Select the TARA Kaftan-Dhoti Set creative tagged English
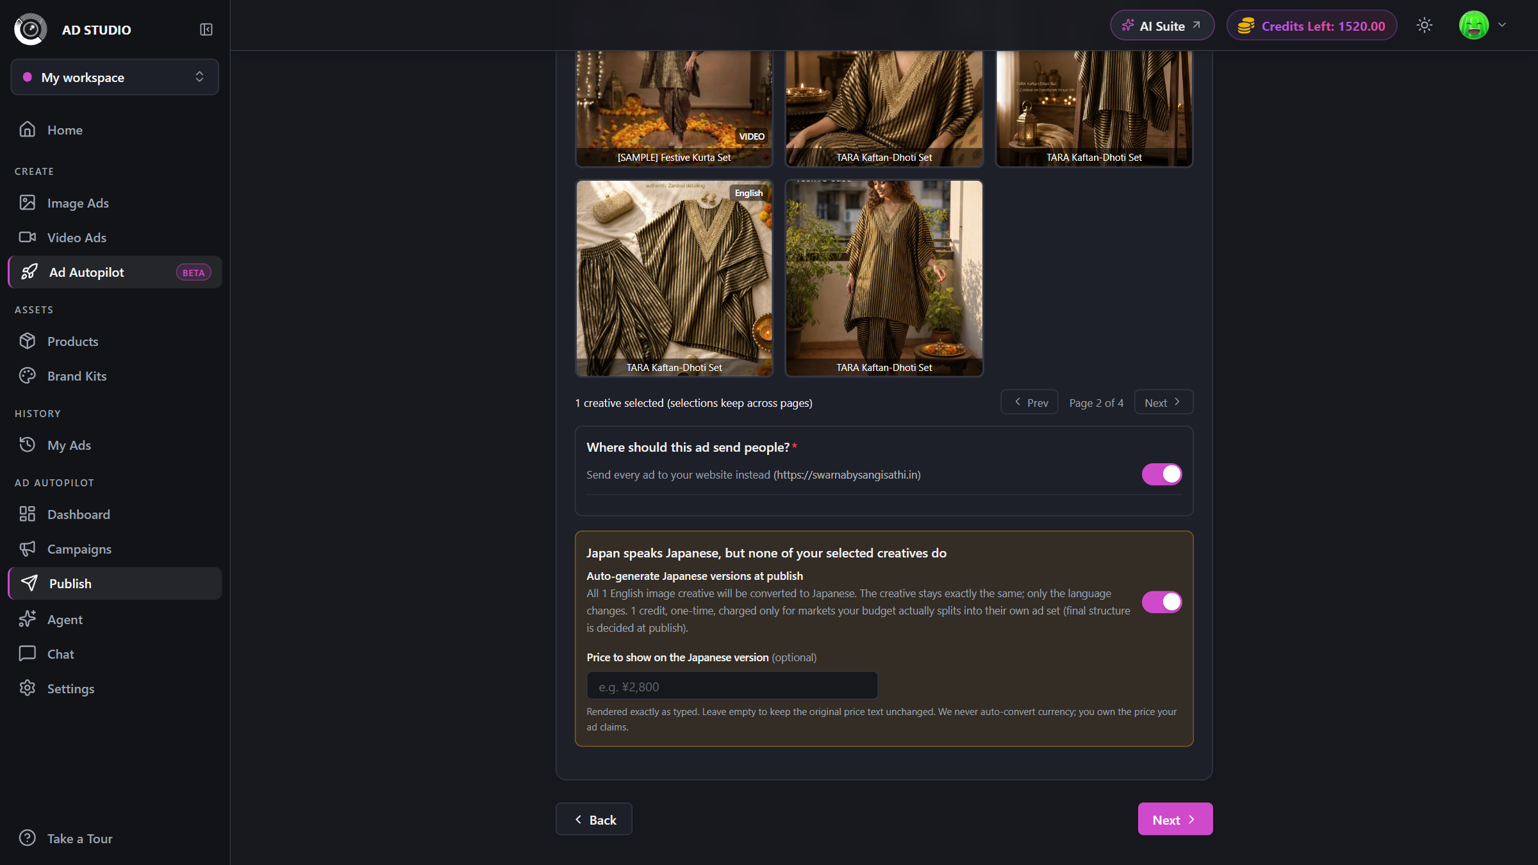1538x865 pixels. coord(674,278)
